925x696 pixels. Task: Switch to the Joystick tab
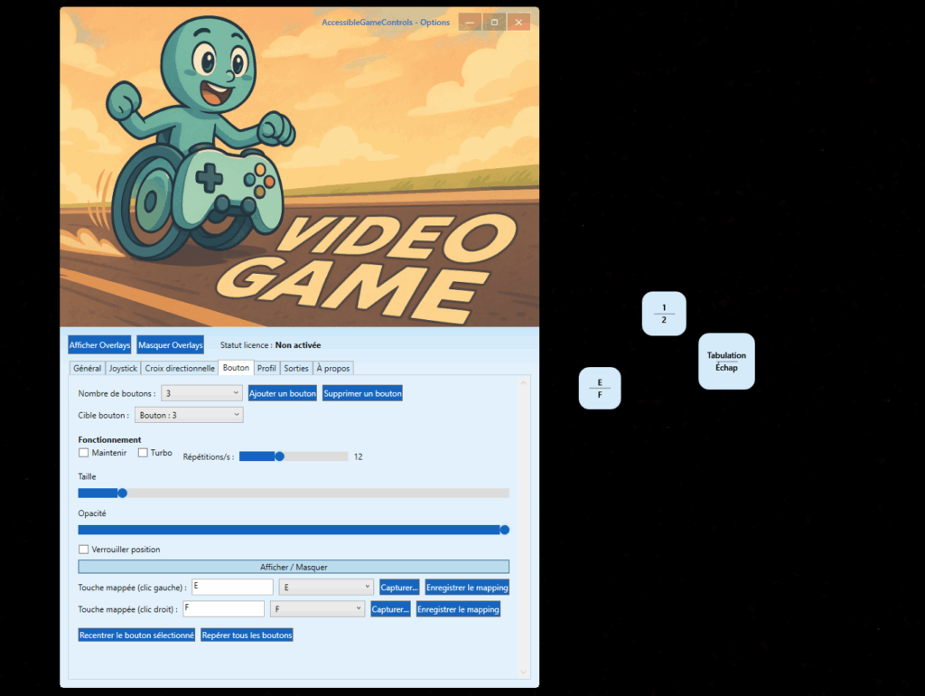tap(123, 369)
